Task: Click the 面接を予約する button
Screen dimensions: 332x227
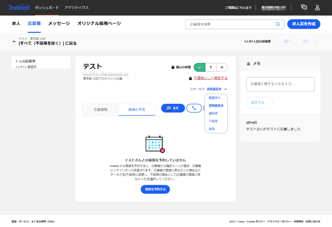Action: pos(155,189)
